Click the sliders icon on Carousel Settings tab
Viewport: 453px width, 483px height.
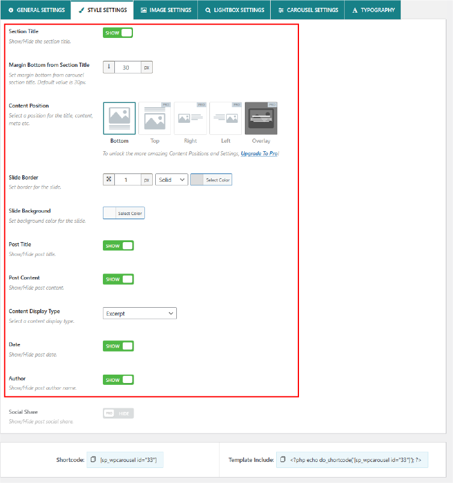click(x=281, y=10)
